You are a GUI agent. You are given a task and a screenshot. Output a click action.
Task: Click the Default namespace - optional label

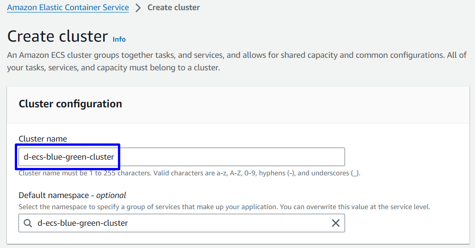[72, 195]
